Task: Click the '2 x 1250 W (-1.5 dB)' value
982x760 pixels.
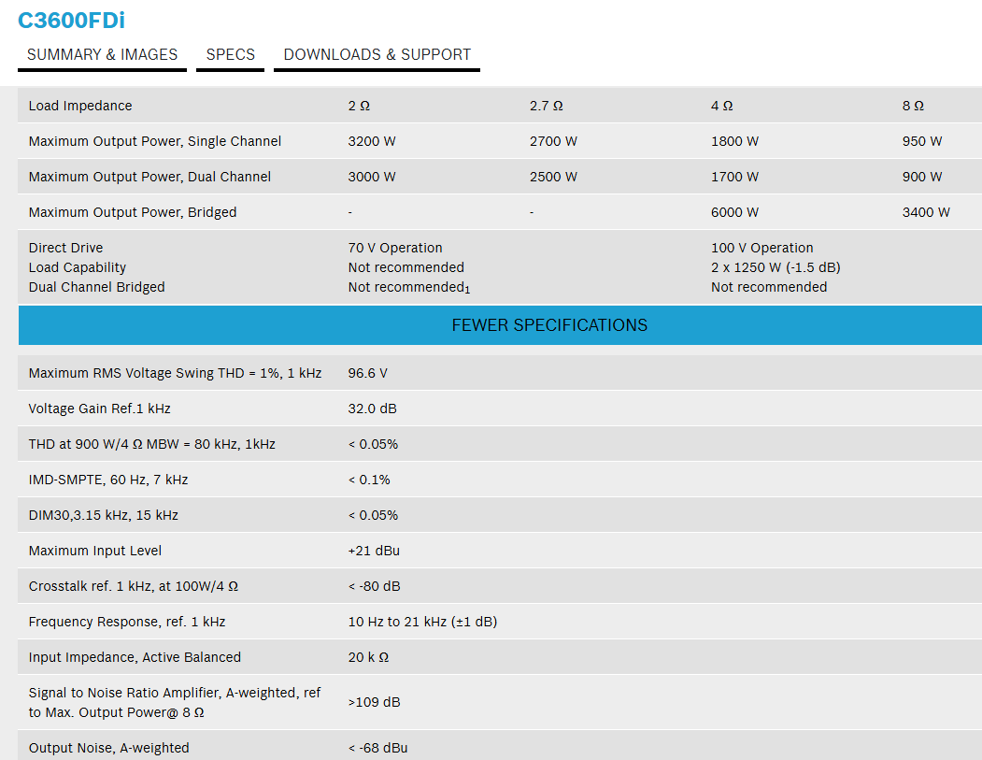Action: click(x=776, y=267)
